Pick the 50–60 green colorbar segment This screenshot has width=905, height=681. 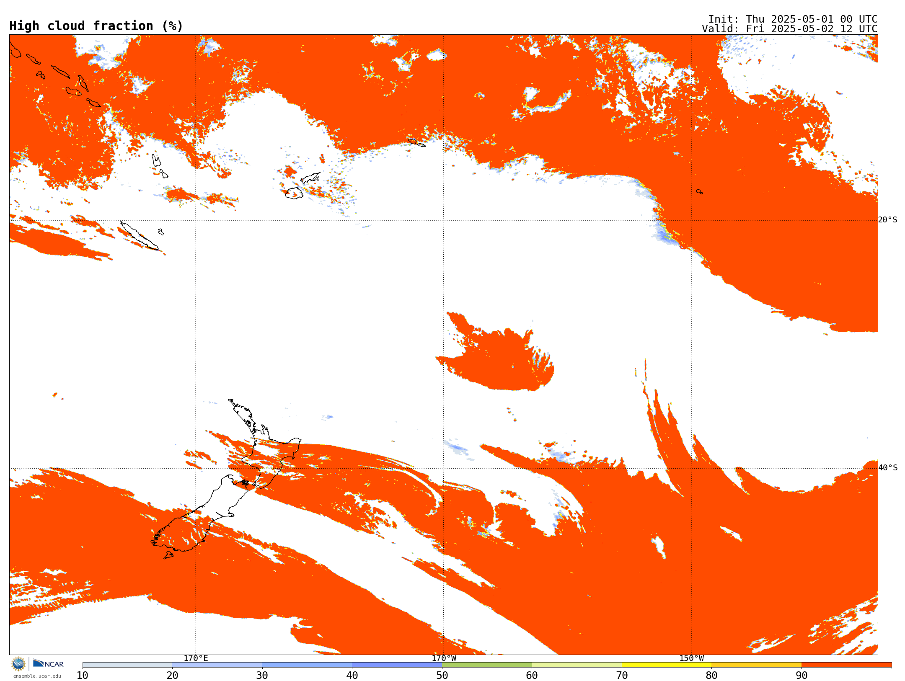(x=487, y=665)
